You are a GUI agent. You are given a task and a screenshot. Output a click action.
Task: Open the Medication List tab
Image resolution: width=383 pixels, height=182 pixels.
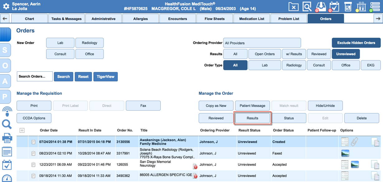coord(252,18)
